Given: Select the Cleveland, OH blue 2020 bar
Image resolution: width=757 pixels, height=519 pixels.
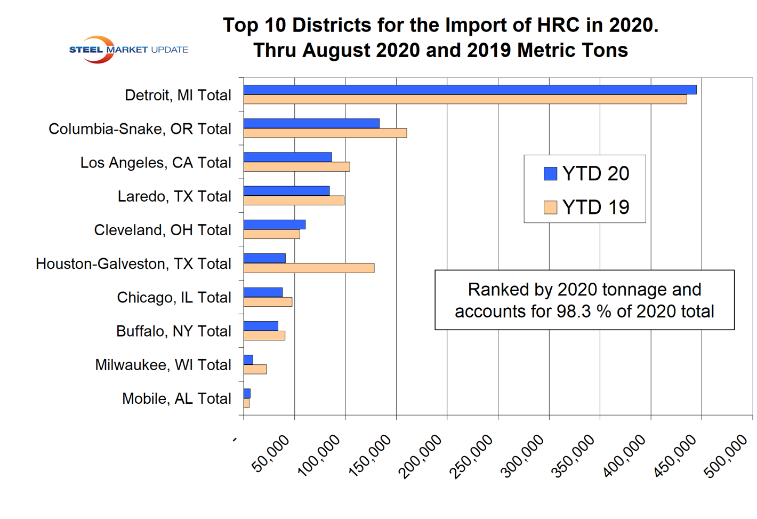Looking at the screenshot, I should point(274,225).
